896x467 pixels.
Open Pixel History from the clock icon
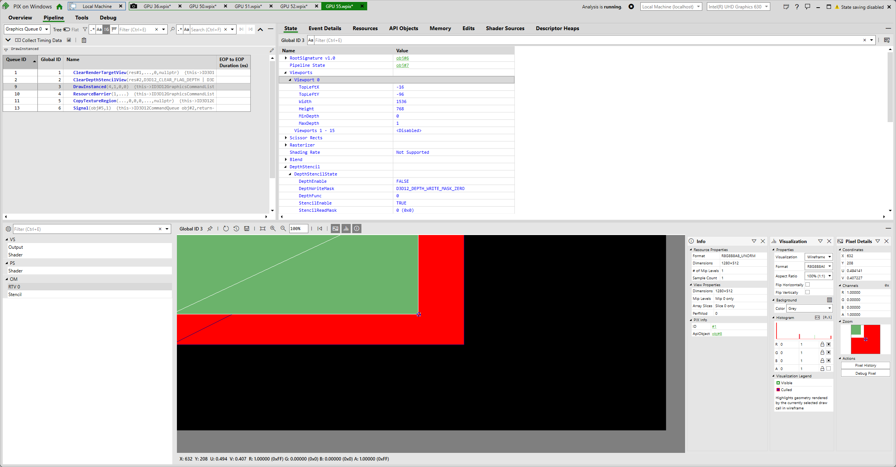click(236, 228)
